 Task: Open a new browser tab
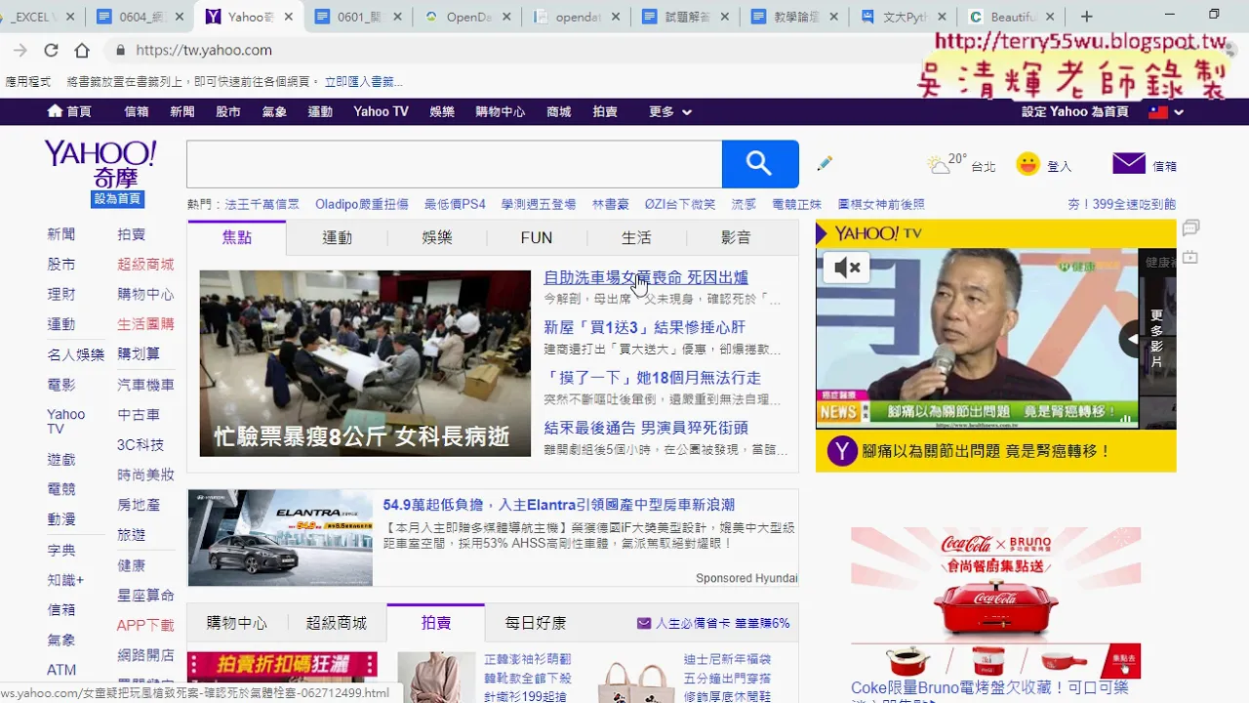click(1087, 17)
